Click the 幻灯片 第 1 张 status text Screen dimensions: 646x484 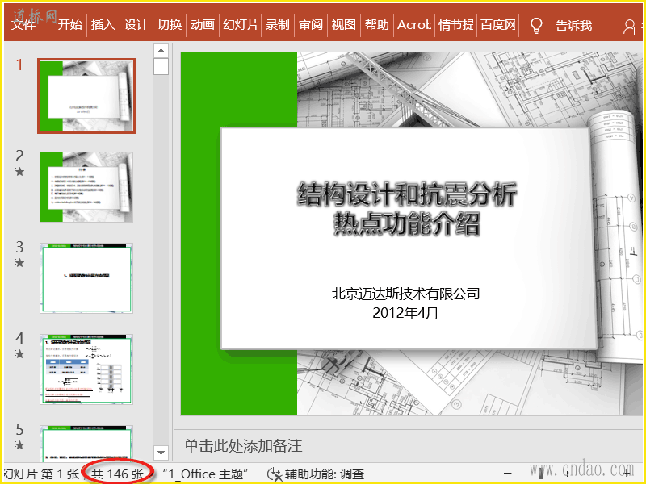coord(40,474)
